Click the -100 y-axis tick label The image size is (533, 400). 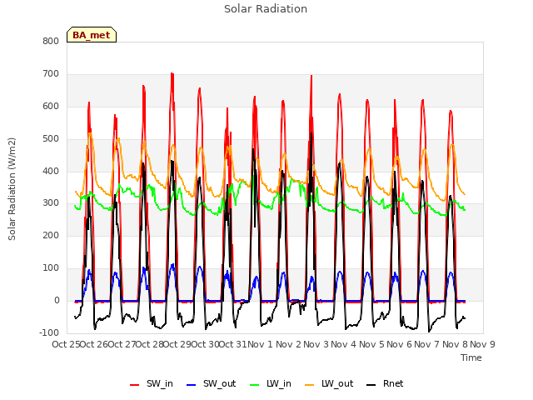49,332
